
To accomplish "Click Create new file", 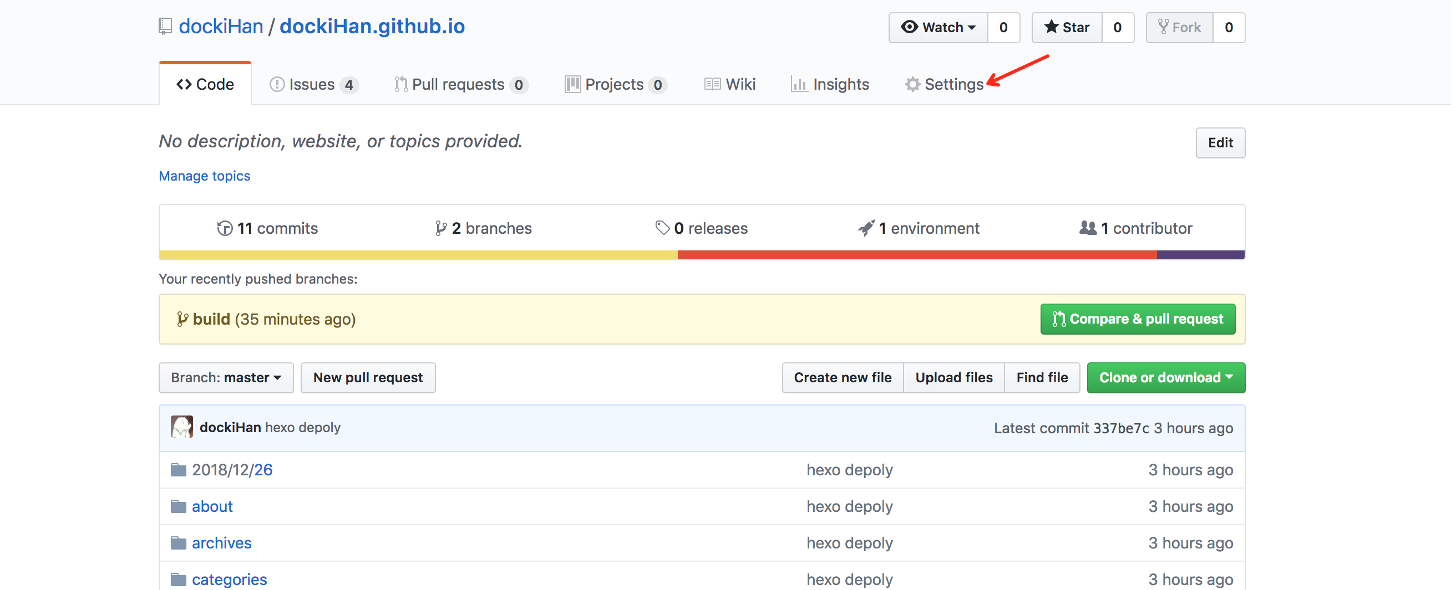I will pos(843,377).
